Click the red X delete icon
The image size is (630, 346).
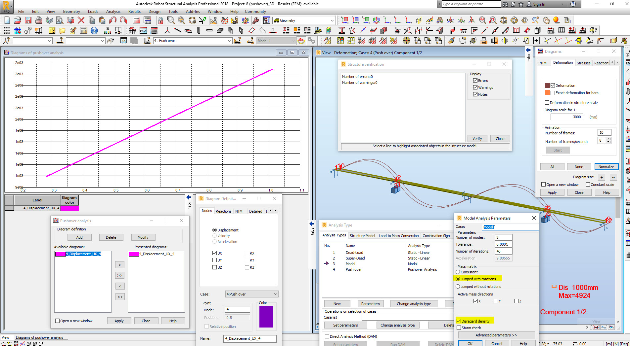click(x=81, y=20)
